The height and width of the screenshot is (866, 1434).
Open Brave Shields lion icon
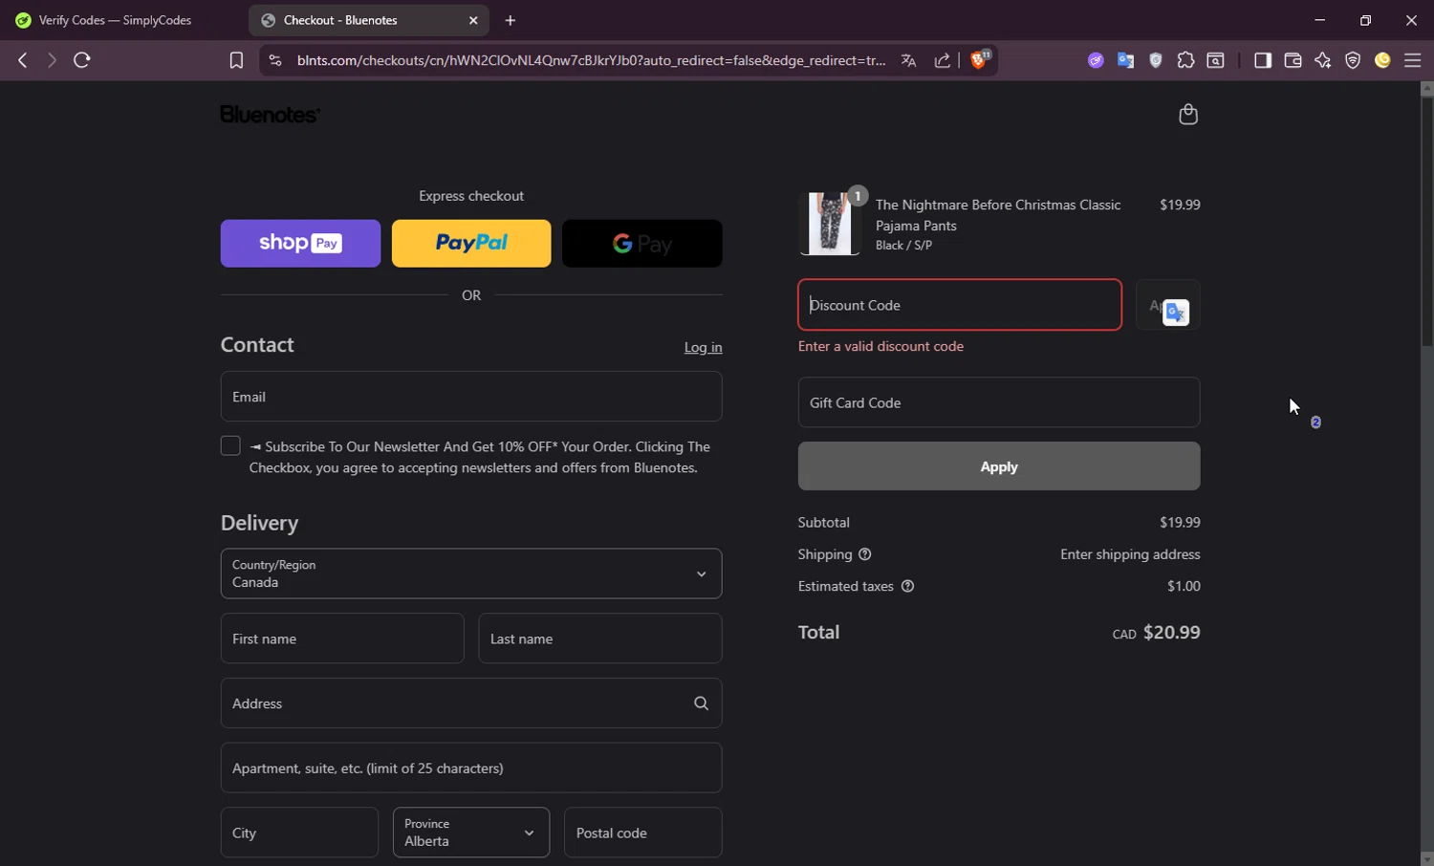[980, 59]
